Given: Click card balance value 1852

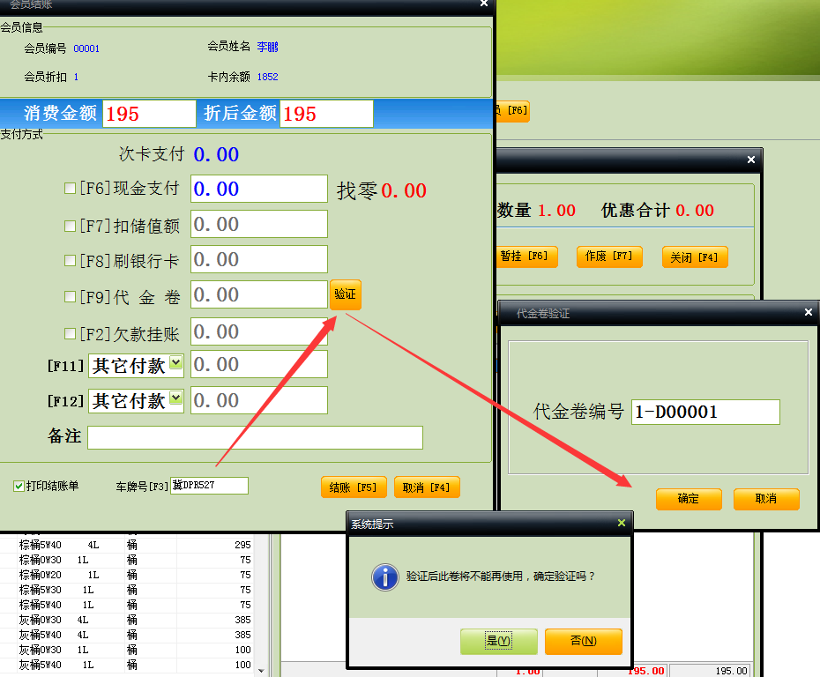Looking at the screenshot, I should pyautogui.click(x=267, y=77).
